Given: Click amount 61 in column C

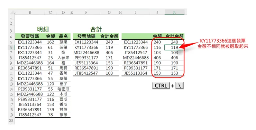Looking at the screenshot, I should coord(50,47).
